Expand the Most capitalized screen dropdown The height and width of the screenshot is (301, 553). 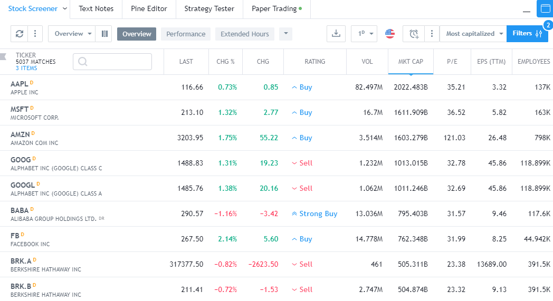[473, 34]
